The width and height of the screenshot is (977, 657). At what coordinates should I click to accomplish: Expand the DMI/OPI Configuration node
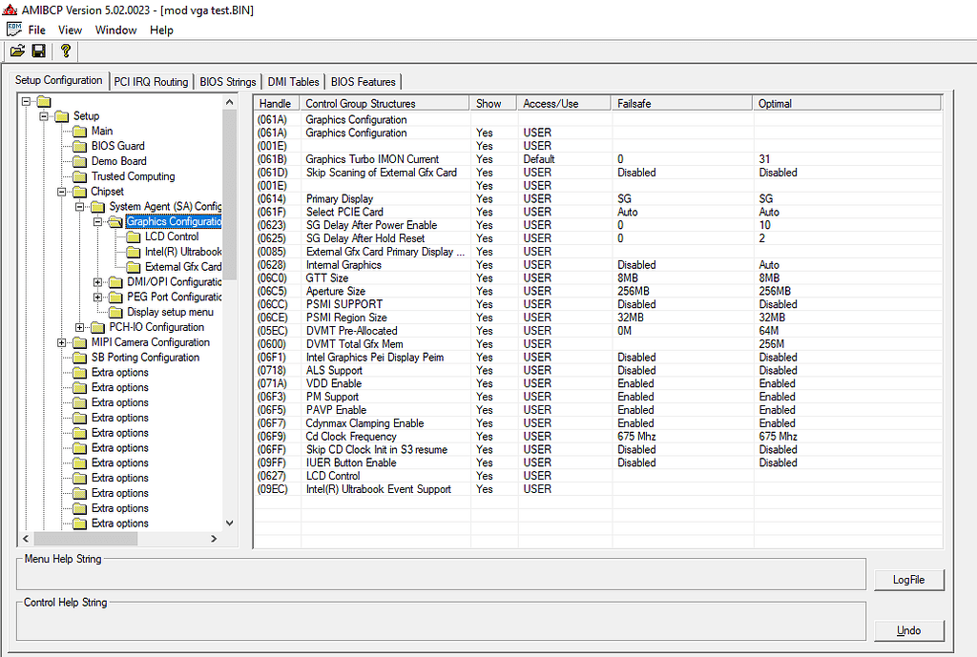pos(96,281)
